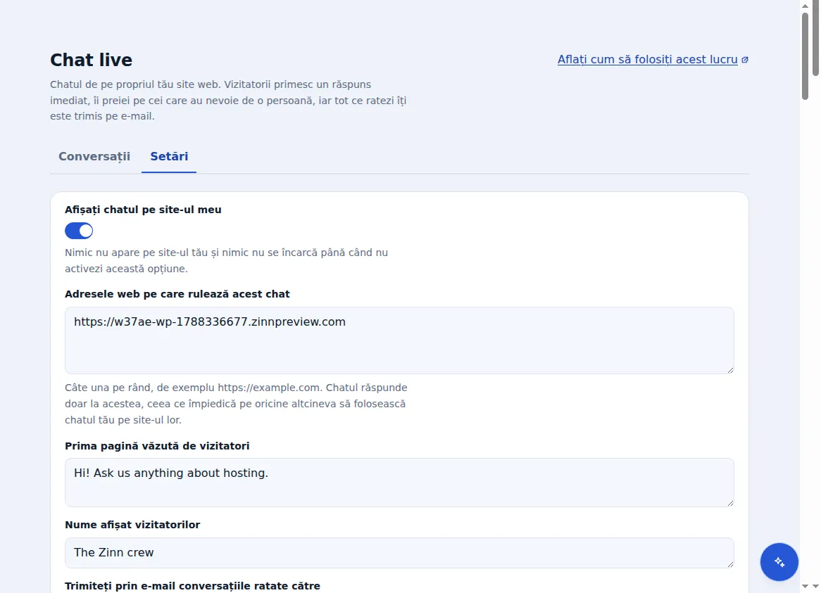
Task: Click the help text starting "Nimic nu apare pe site-ul tău"
Action: (226, 260)
